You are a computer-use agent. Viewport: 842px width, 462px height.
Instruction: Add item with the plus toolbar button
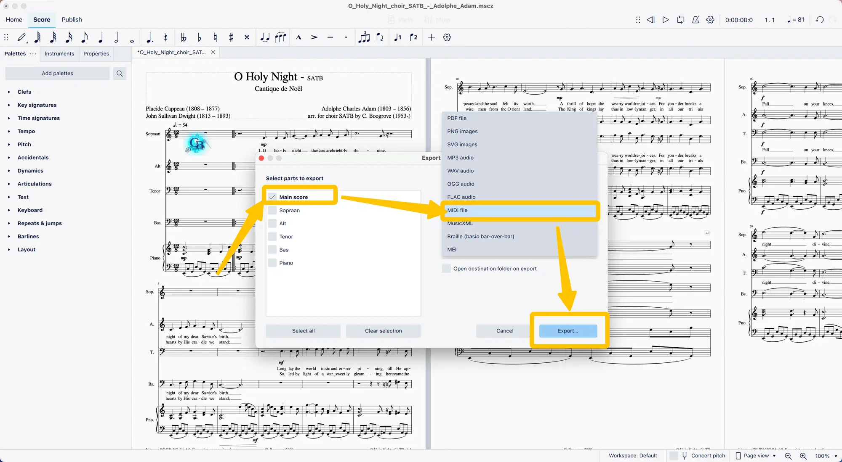pyautogui.click(x=432, y=37)
